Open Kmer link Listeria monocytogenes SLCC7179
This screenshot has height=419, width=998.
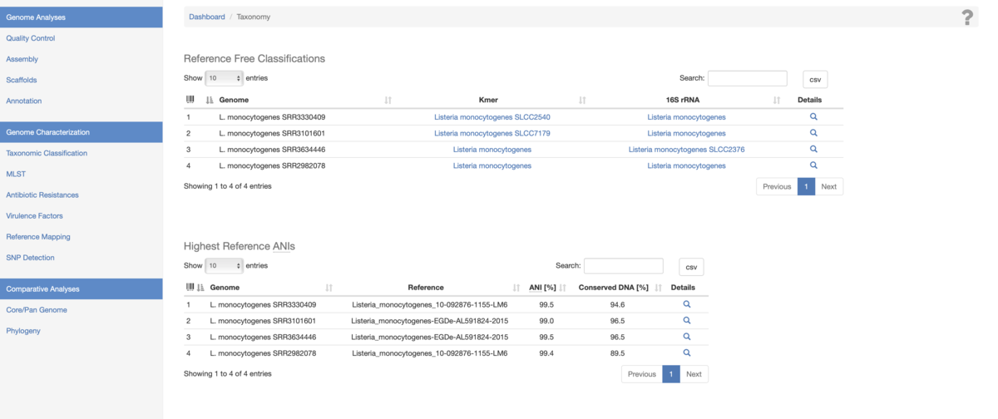point(492,133)
